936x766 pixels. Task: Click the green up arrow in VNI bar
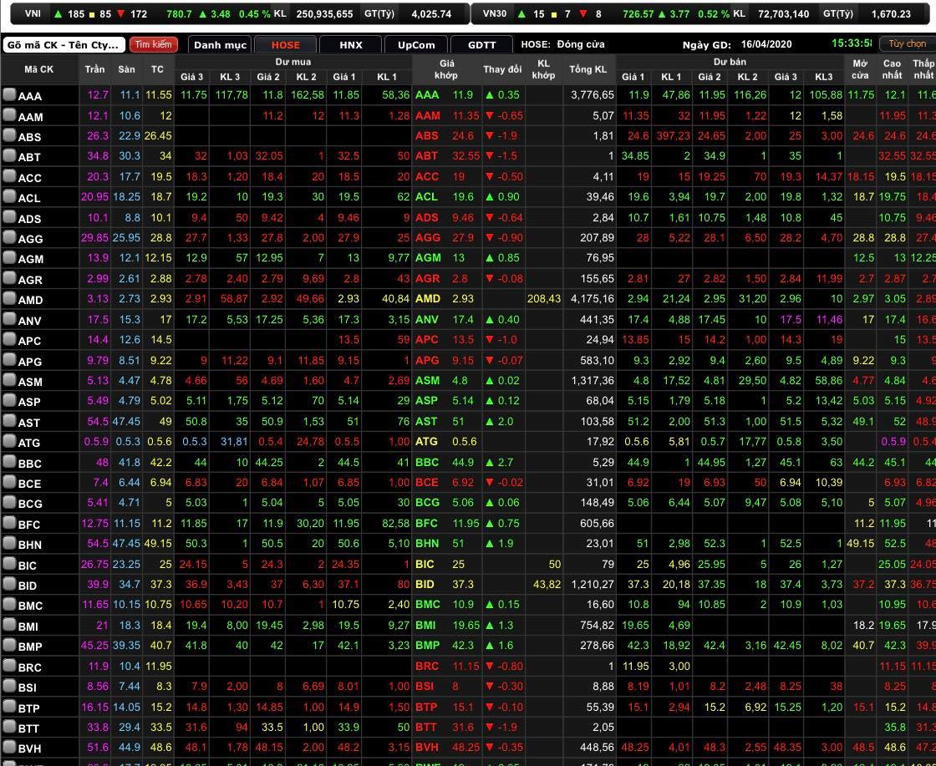[58, 14]
